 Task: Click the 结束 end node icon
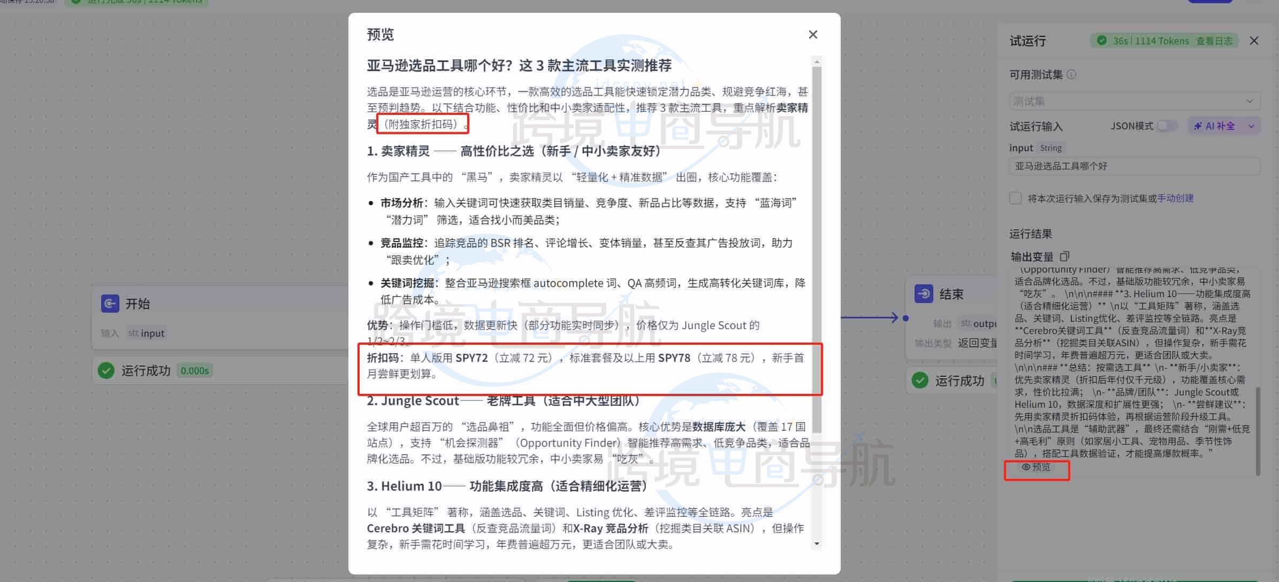click(924, 293)
